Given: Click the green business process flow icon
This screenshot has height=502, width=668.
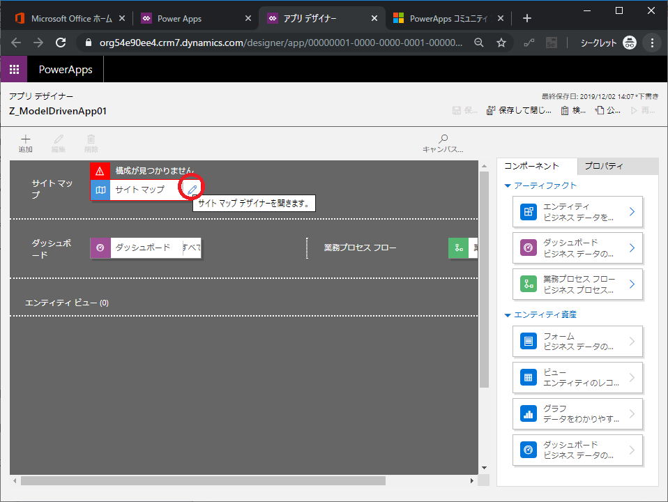Looking at the screenshot, I should point(459,248).
